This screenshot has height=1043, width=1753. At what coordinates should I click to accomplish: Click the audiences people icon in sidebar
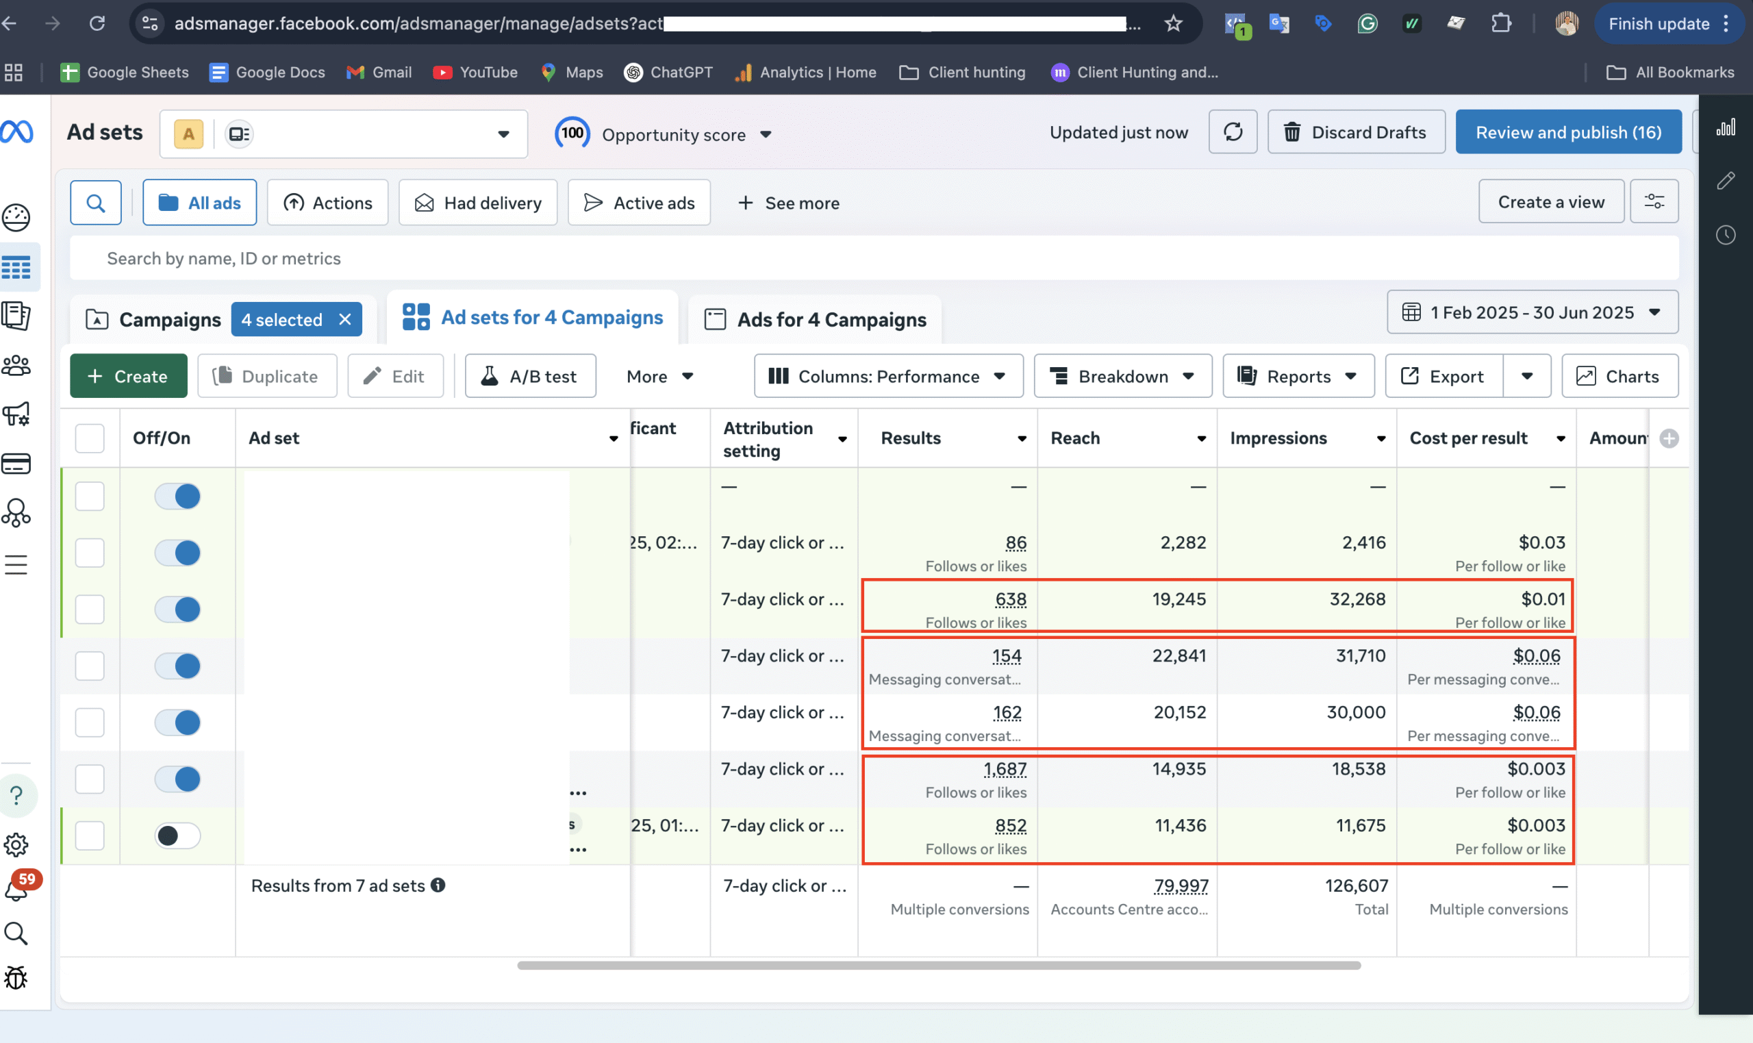[x=17, y=366]
